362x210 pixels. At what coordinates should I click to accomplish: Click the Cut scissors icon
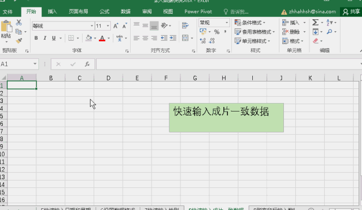19,23
